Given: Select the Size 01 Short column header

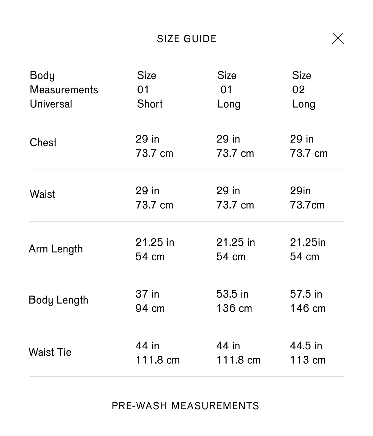Looking at the screenshot, I should tap(150, 90).
